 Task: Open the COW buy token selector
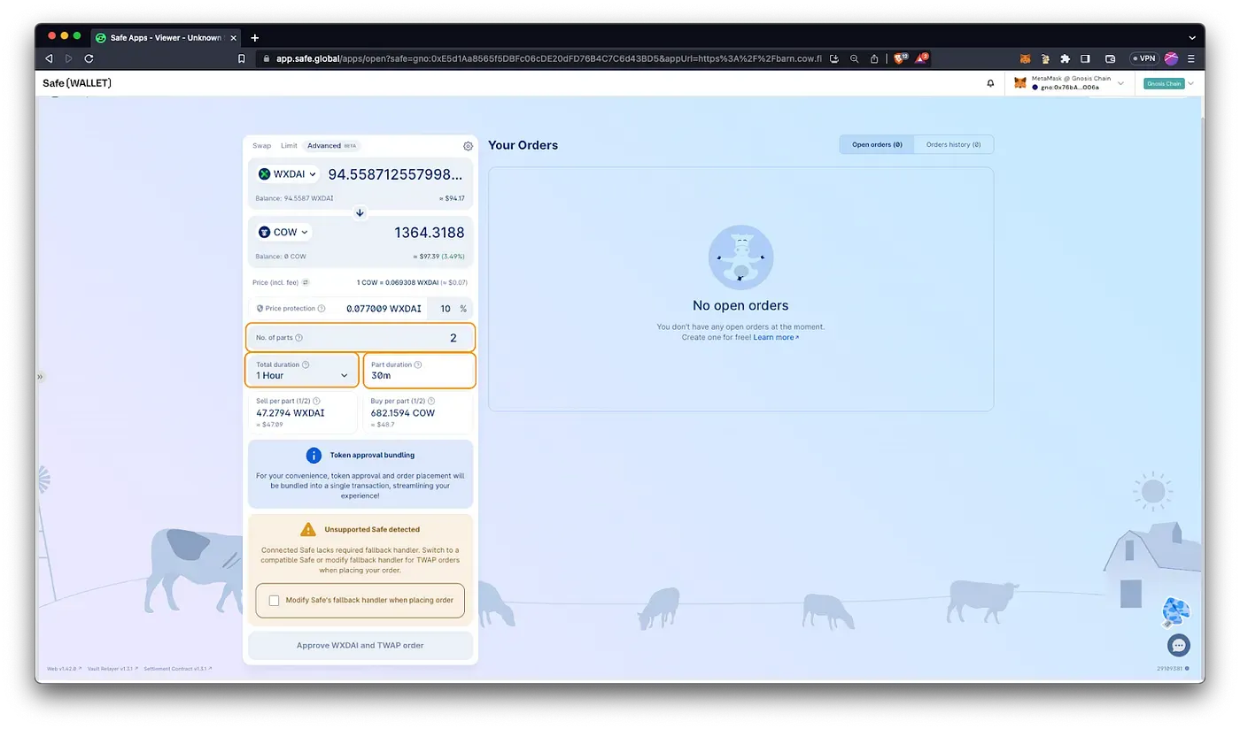coord(283,233)
